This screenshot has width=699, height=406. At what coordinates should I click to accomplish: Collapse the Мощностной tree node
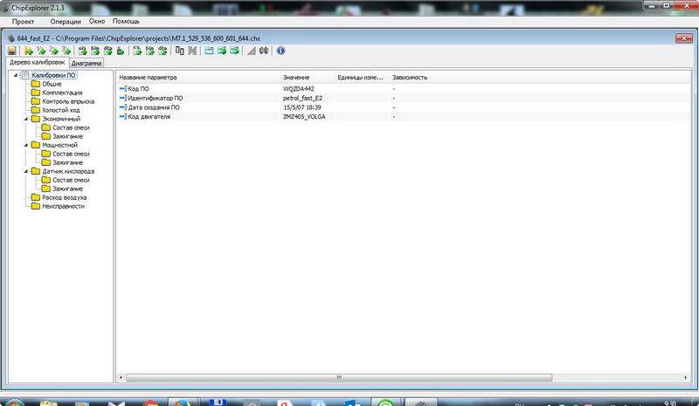pyautogui.click(x=25, y=145)
